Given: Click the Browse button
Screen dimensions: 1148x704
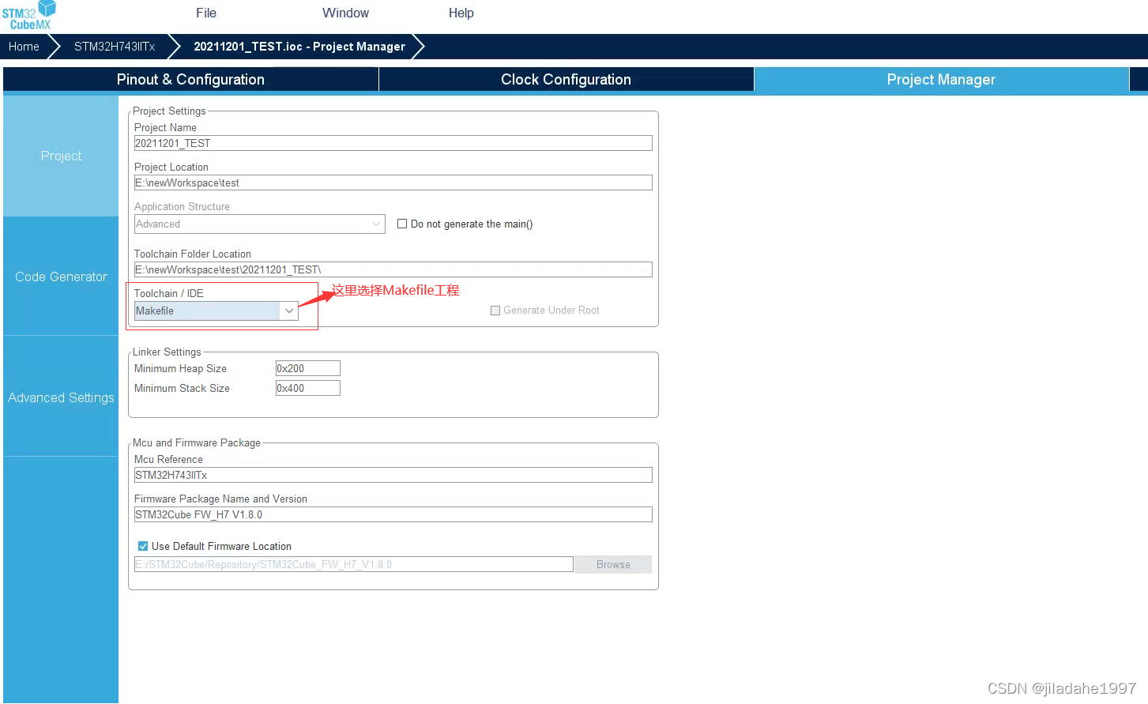Looking at the screenshot, I should coord(613,564).
